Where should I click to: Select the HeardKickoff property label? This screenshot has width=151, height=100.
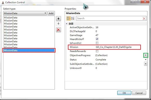[x=77, y=39]
